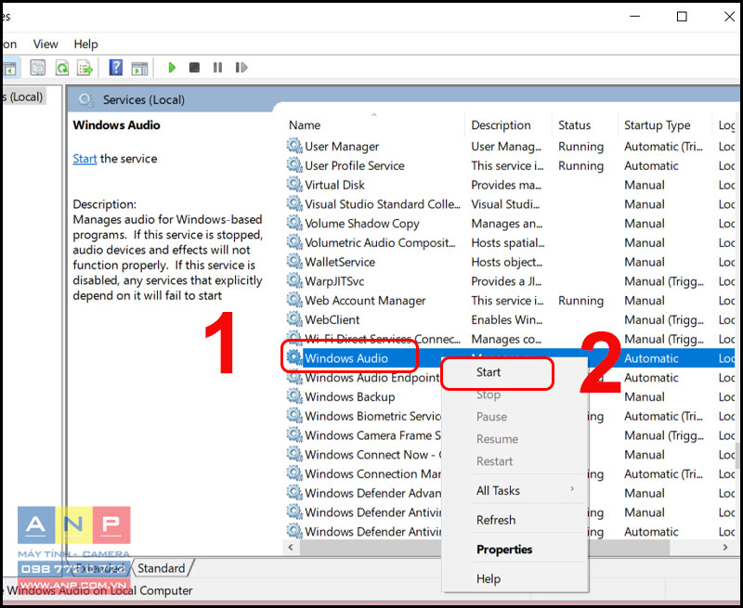Click the Properties toolbar icon
Screen dimensions: 743x608
coord(38,68)
